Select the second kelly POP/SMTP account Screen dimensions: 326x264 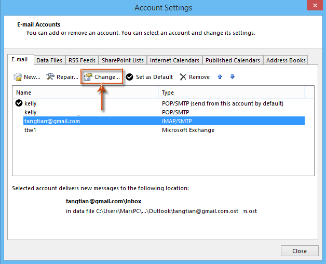160,112
